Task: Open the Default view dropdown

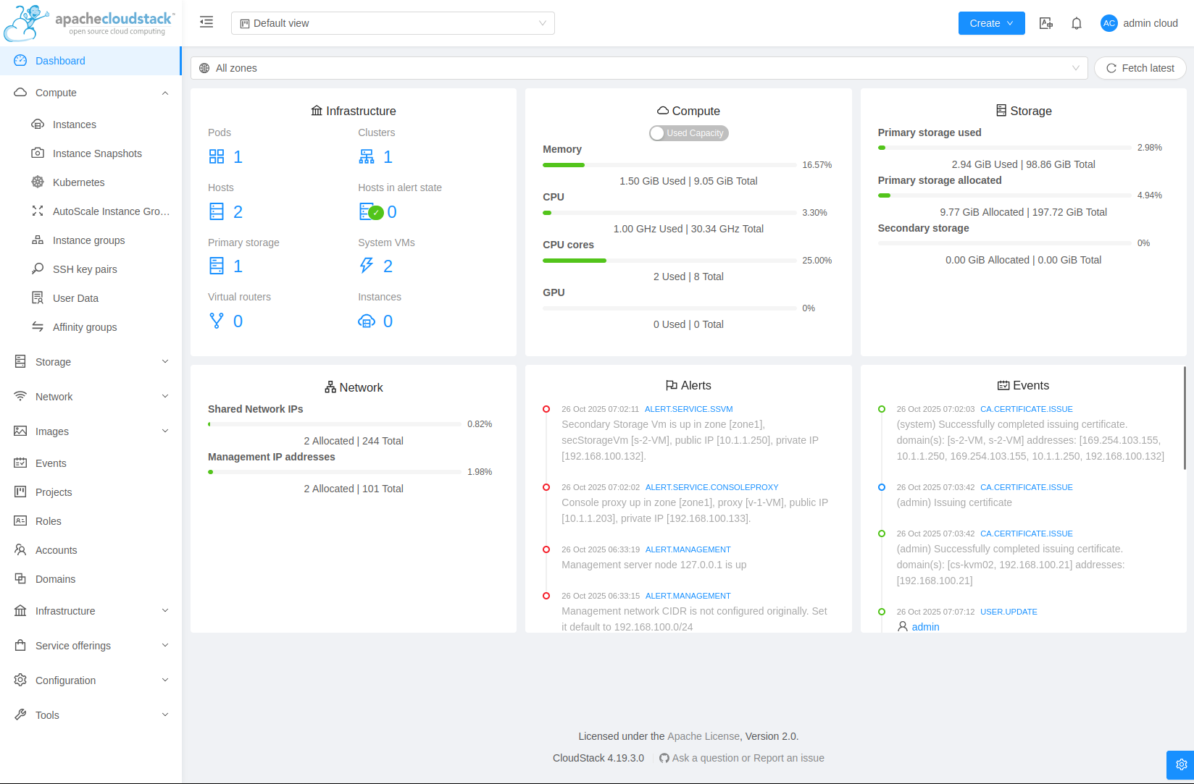Action: (393, 22)
